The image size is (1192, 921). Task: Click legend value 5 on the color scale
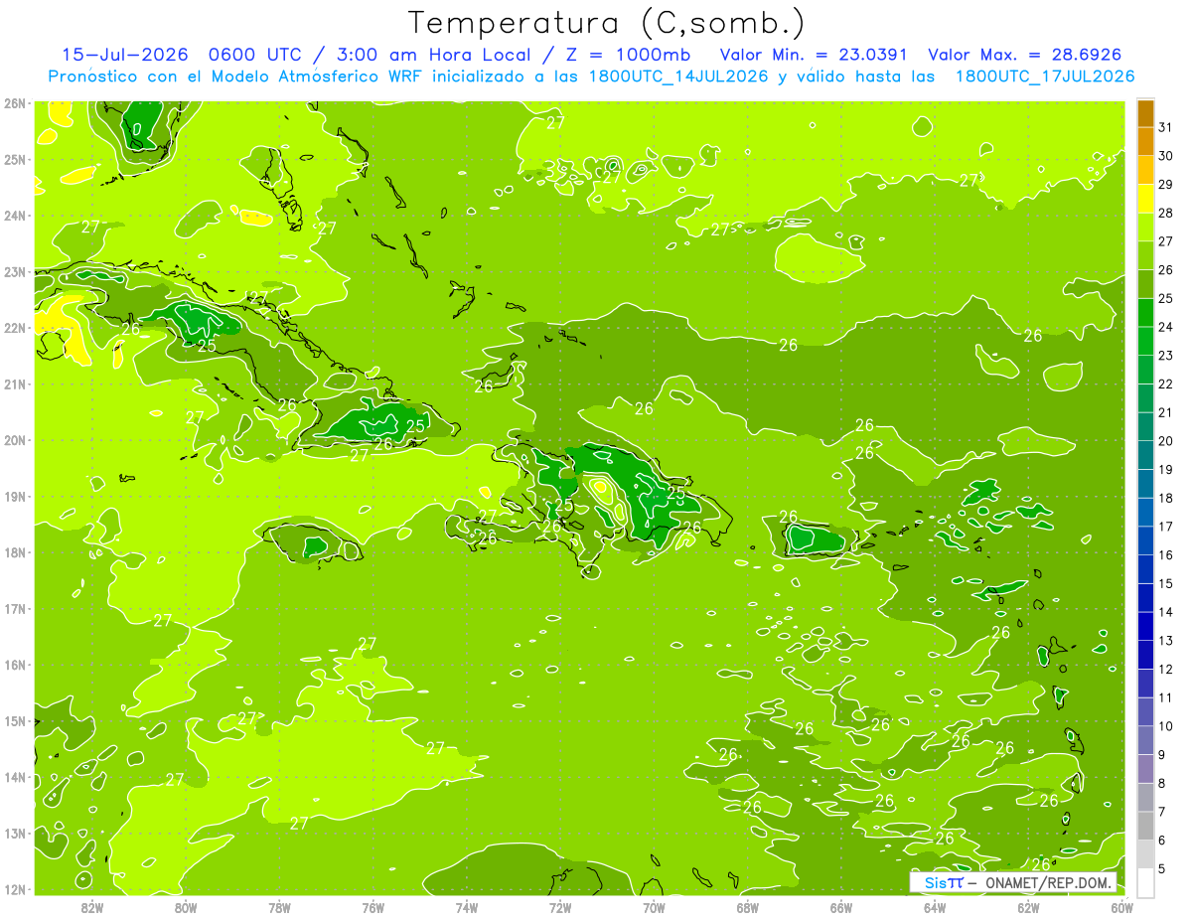1162,868
